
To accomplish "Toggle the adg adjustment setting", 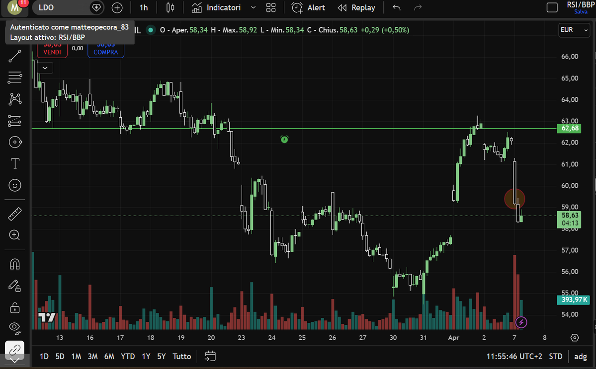I will [x=581, y=357].
